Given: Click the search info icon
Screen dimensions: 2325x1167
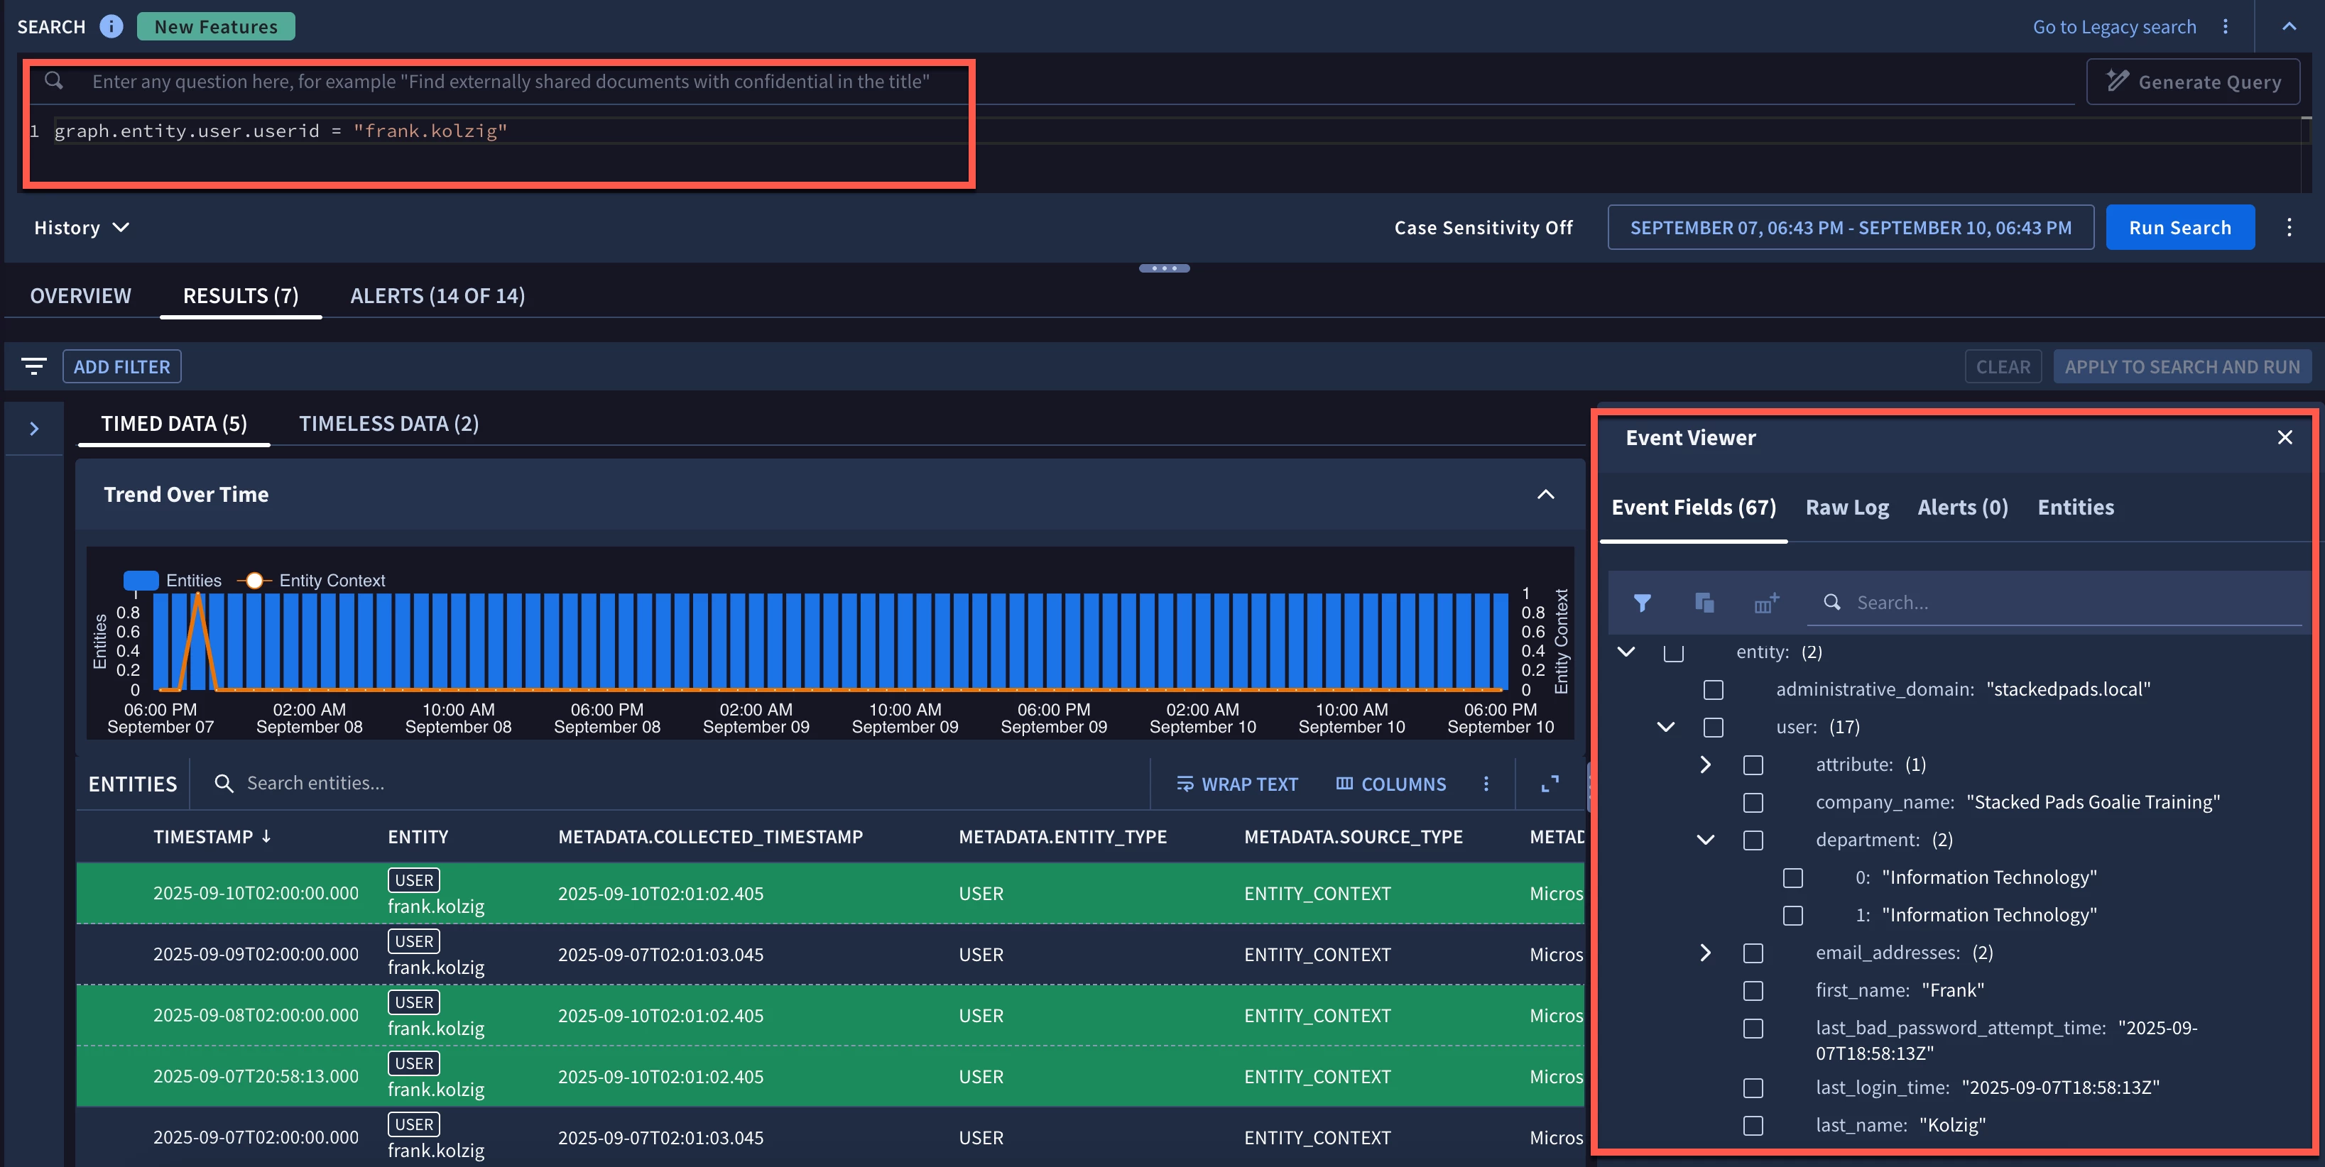Looking at the screenshot, I should point(111,26).
